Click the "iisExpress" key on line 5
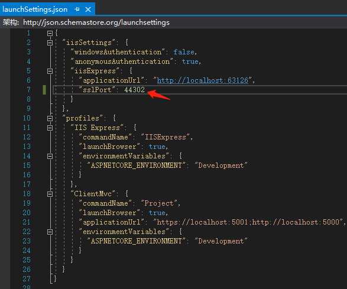Screen dimensions: 347x289 (95, 71)
